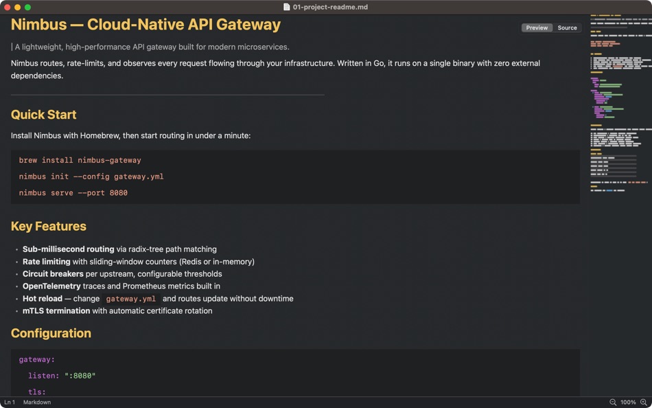Click the 'nimbus init --config gateway.yml' line
Image resolution: width=652 pixels, height=408 pixels.
(x=91, y=177)
